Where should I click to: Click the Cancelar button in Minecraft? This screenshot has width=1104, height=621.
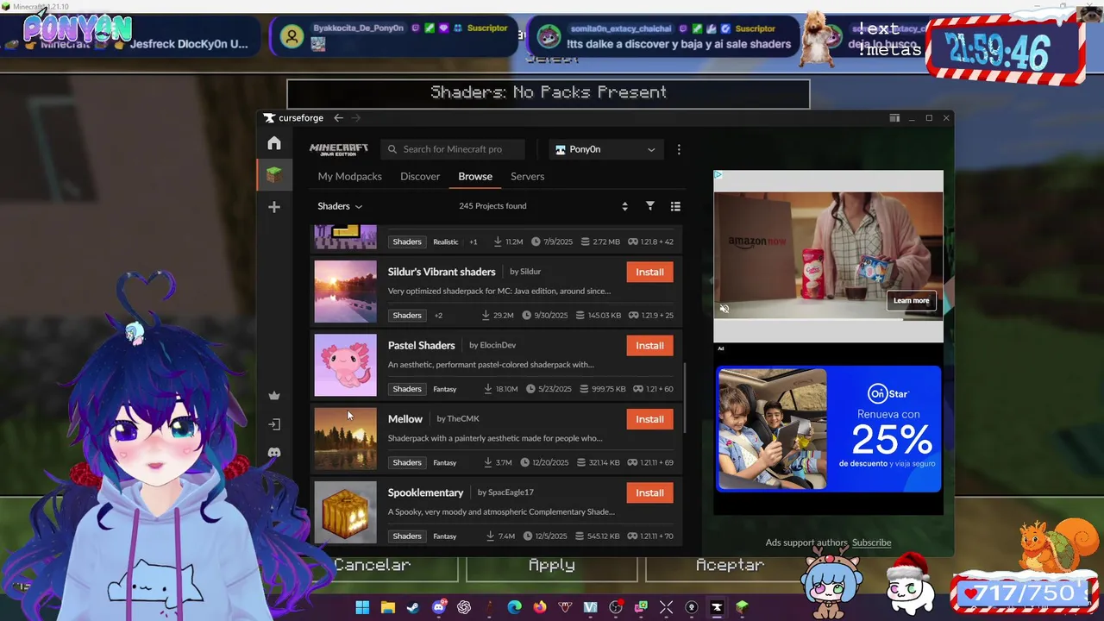pyautogui.click(x=372, y=565)
